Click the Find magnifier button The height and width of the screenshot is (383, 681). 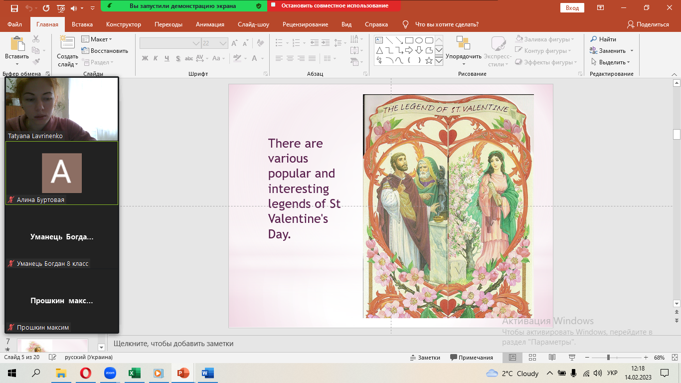coord(603,39)
